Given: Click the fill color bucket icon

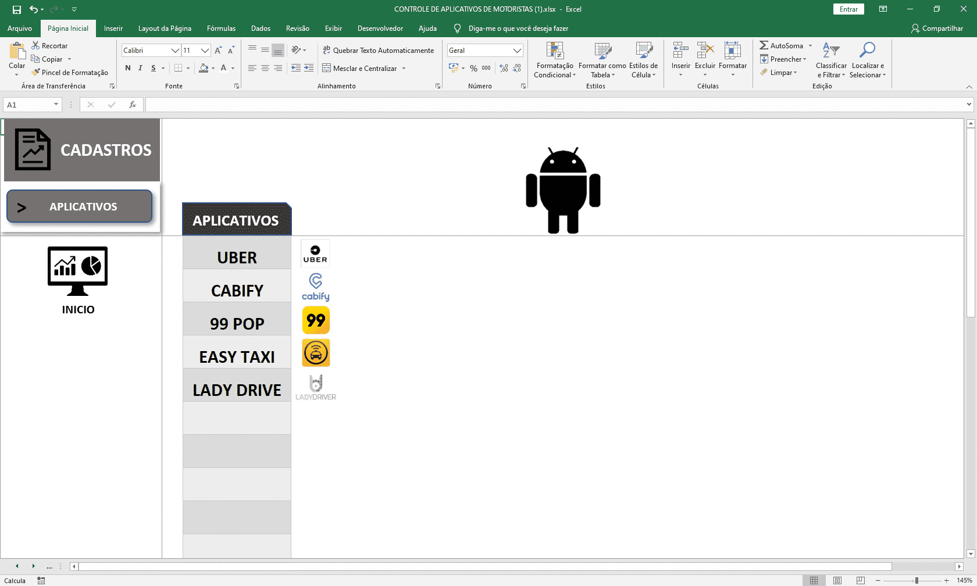Looking at the screenshot, I should [x=204, y=68].
